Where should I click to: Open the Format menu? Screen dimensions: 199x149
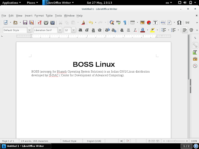pyautogui.click(x=39, y=16)
